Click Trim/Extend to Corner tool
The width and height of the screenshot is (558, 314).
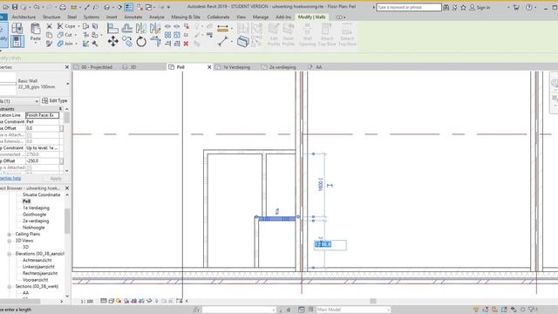(155, 42)
